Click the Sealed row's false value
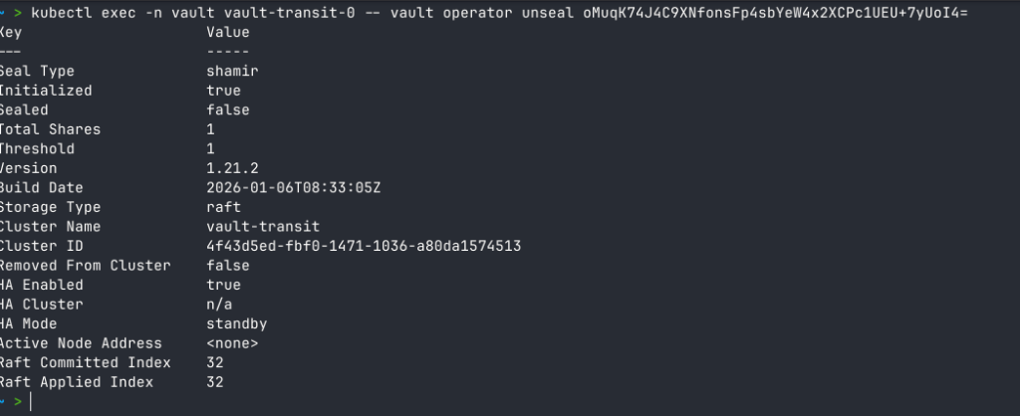The width and height of the screenshot is (1020, 416). pyautogui.click(x=228, y=110)
